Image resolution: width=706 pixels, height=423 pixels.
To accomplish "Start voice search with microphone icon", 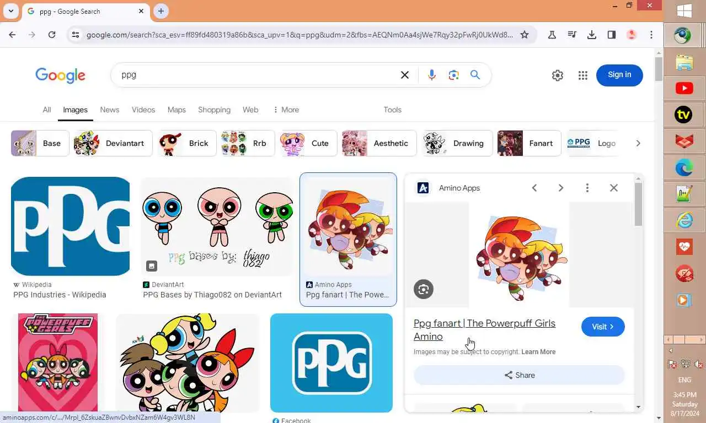I will pos(432,75).
